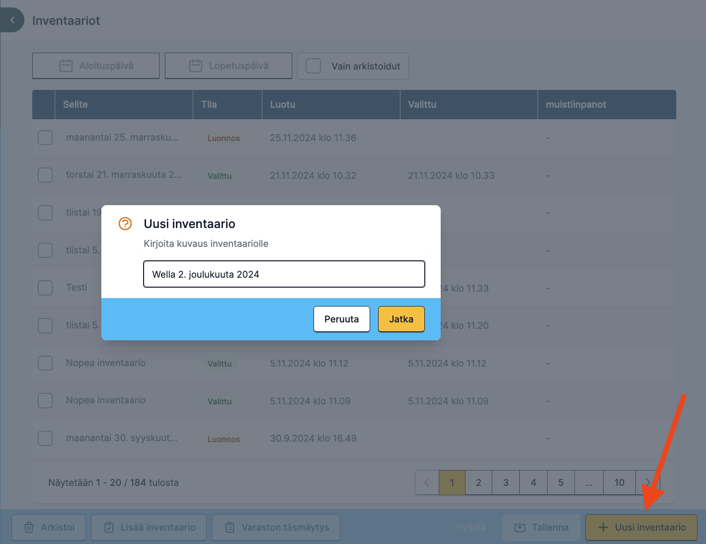Click the back chevron beside Inventaariot
This screenshot has height=544, width=706.
12,20
